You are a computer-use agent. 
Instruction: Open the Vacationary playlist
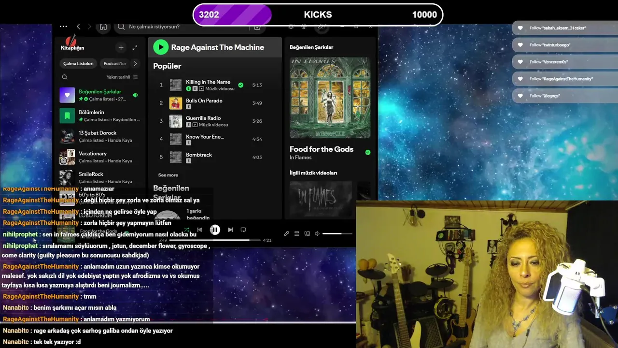100,157
